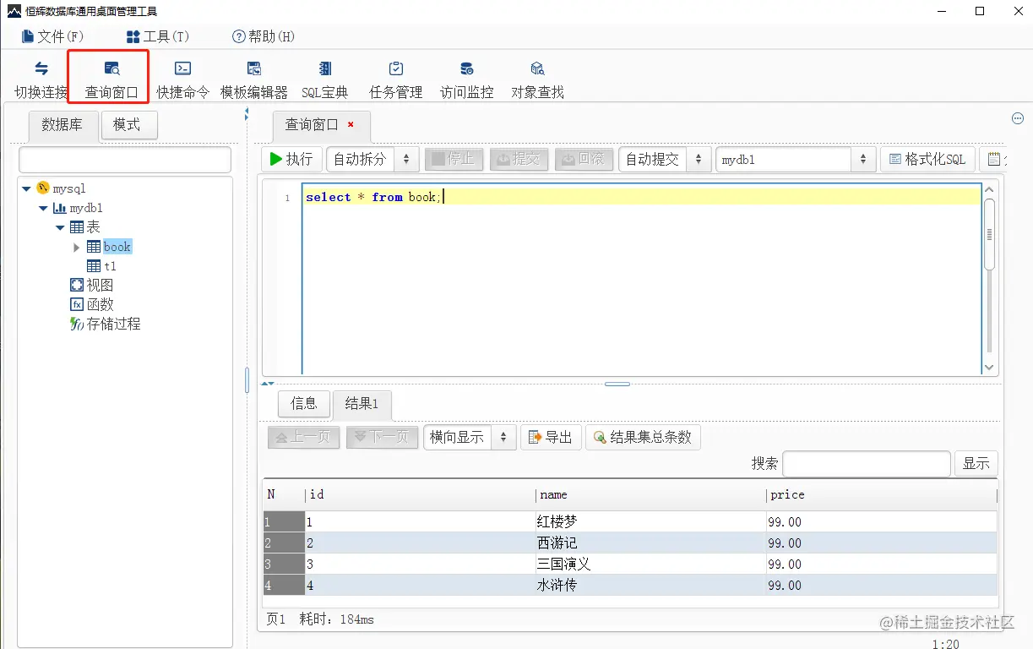Screen dimensions: 1033x649
Task: Click into the SQL editor text area
Action: pyautogui.click(x=642, y=279)
